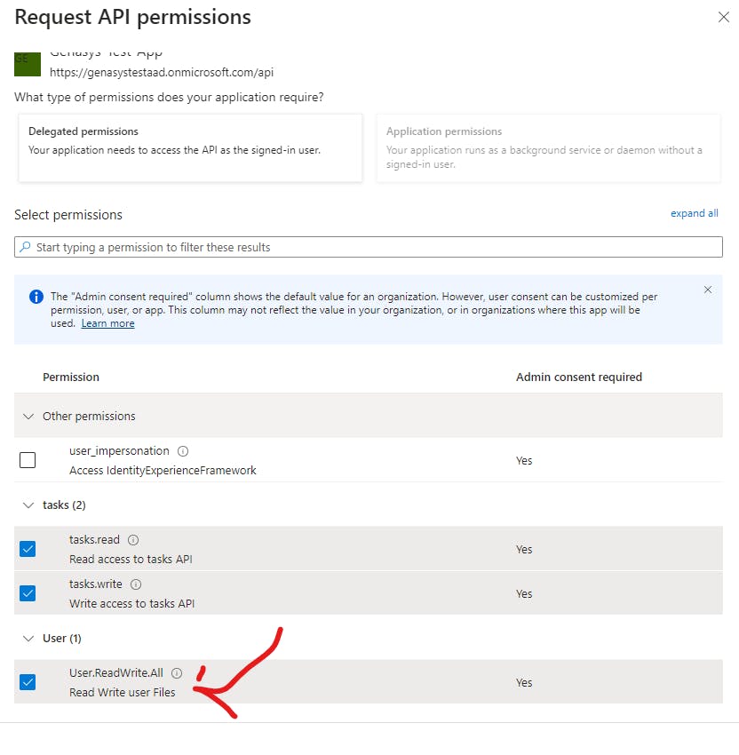Close the Request API permissions panel
This screenshot has width=739, height=755.
[x=724, y=18]
